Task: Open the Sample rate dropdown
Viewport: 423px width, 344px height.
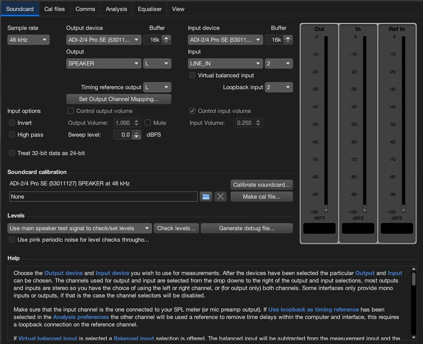Action: coord(28,40)
